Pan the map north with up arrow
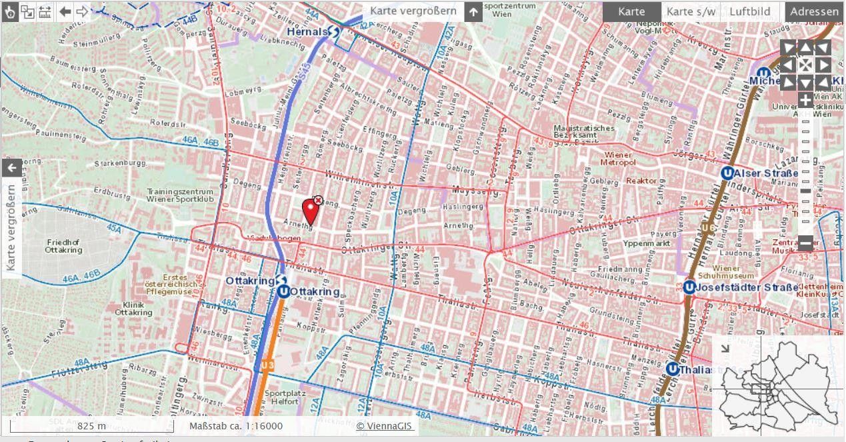The width and height of the screenshot is (846, 442). [x=806, y=47]
